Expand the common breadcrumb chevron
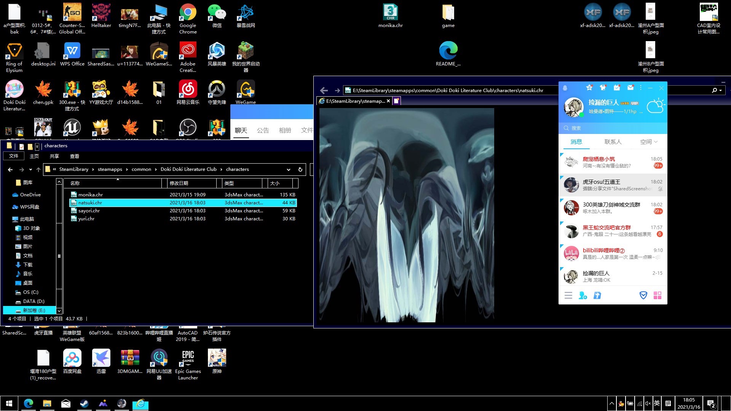This screenshot has width=731, height=411. tap(156, 169)
